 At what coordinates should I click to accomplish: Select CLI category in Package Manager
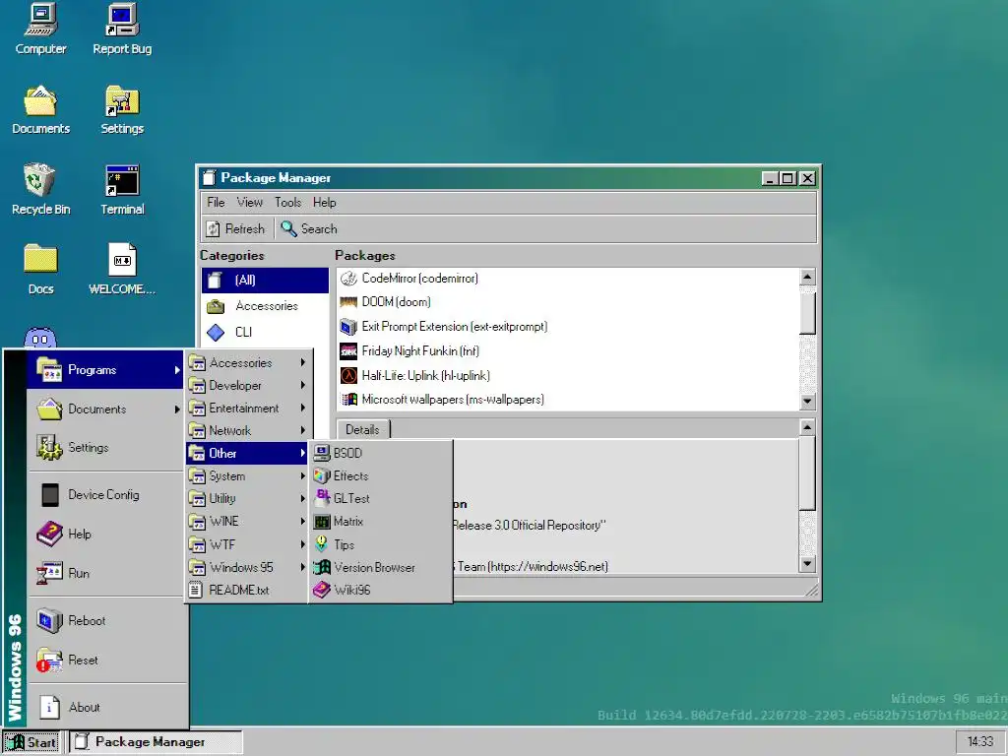(x=265, y=333)
